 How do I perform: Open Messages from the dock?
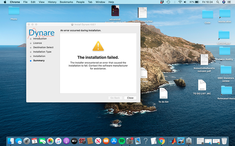19,141
